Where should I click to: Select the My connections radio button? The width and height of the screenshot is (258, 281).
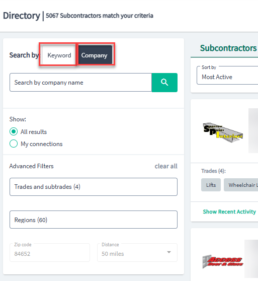(14, 144)
